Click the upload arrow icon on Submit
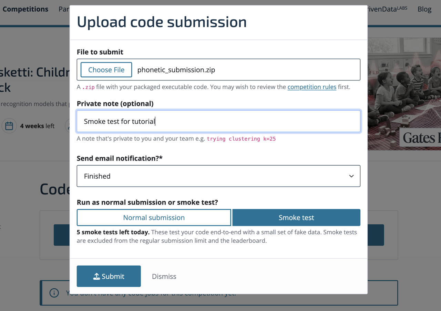The image size is (441, 311). coord(97,276)
